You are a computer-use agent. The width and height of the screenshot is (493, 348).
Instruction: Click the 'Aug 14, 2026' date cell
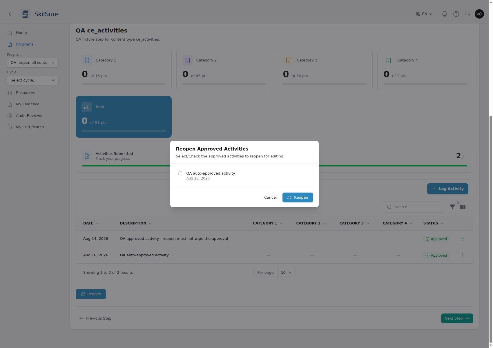(x=96, y=239)
